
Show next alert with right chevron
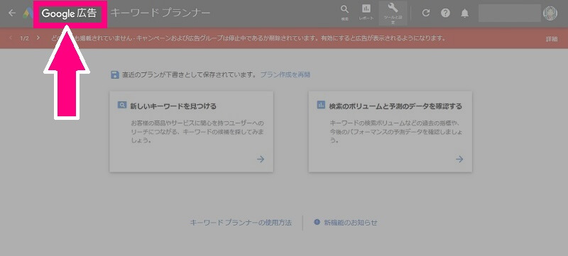coord(38,38)
